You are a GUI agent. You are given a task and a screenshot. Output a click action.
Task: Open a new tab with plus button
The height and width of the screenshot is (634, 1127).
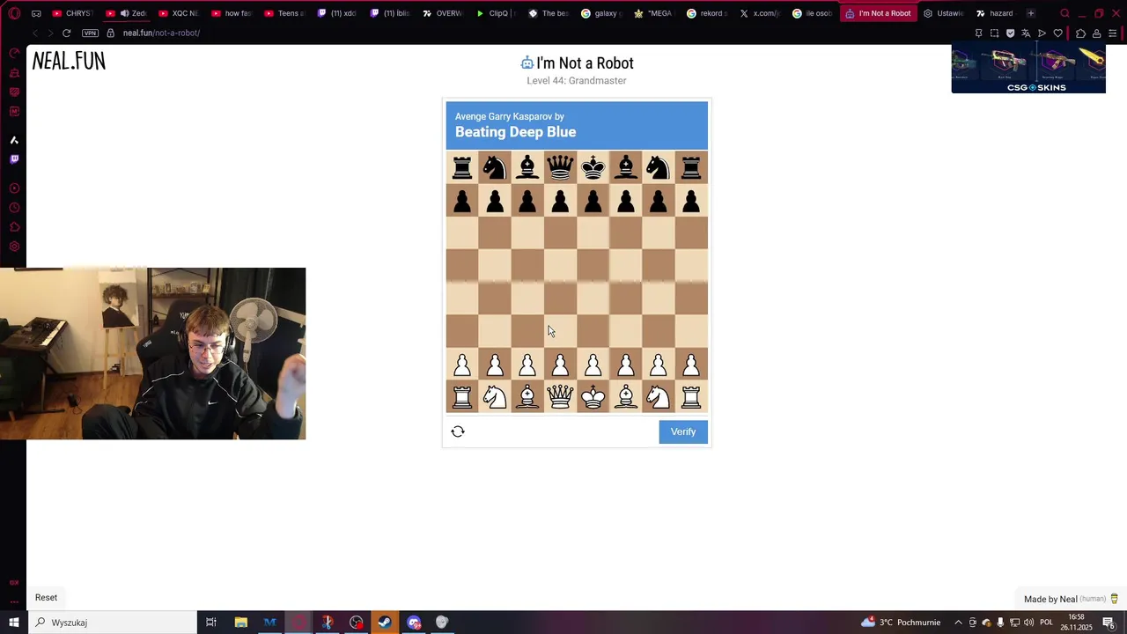(1031, 13)
